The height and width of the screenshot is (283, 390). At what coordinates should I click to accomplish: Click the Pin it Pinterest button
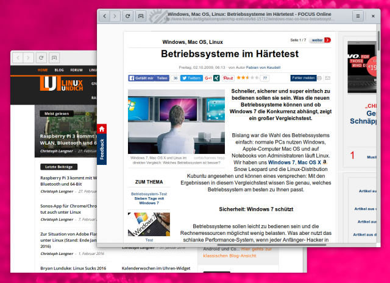click(228, 78)
